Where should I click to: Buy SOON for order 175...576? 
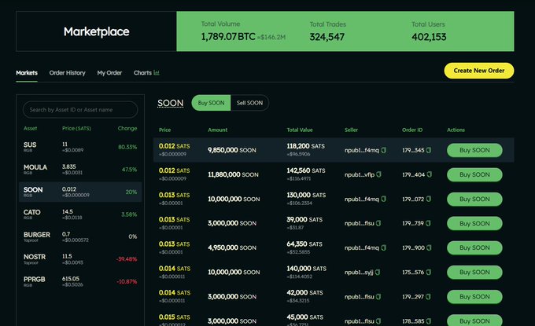(x=474, y=272)
